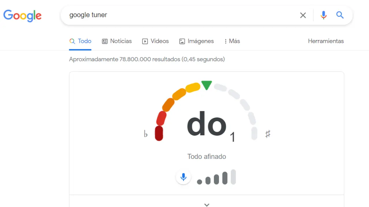Click the detected note do 1
This screenshot has height=207, width=369.
[x=211, y=126]
